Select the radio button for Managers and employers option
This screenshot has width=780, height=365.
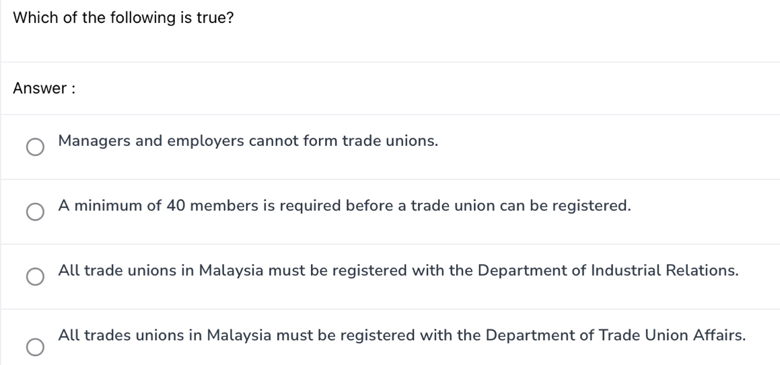click(x=35, y=147)
